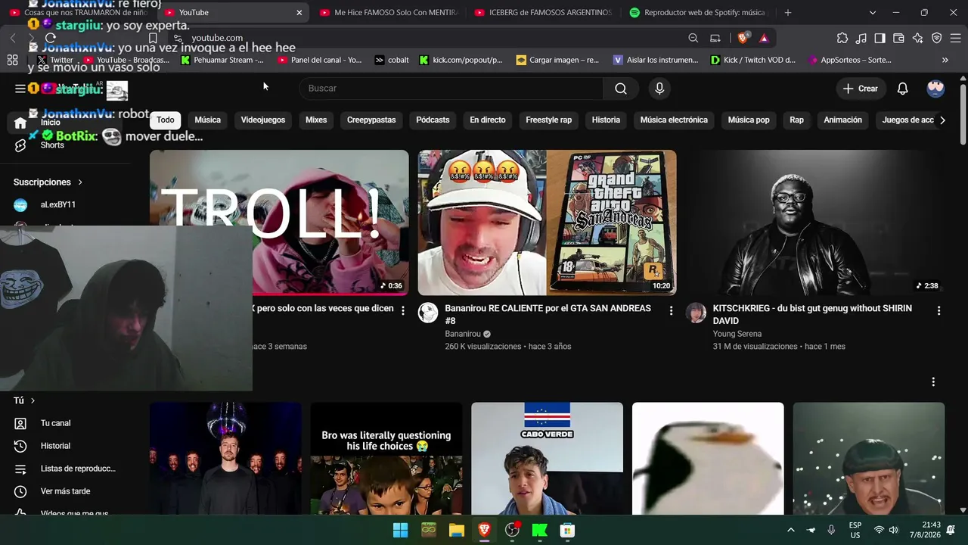Image resolution: width=968 pixels, height=545 pixels.
Task: Open the YouTube account avatar menu
Action: pyautogui.click(x=935, y=89)
